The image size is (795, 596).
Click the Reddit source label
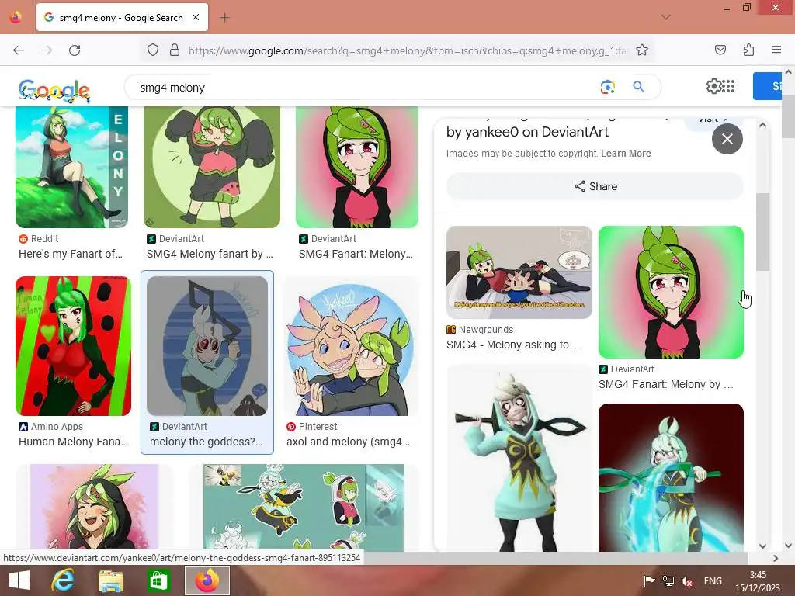coord(44,239)
